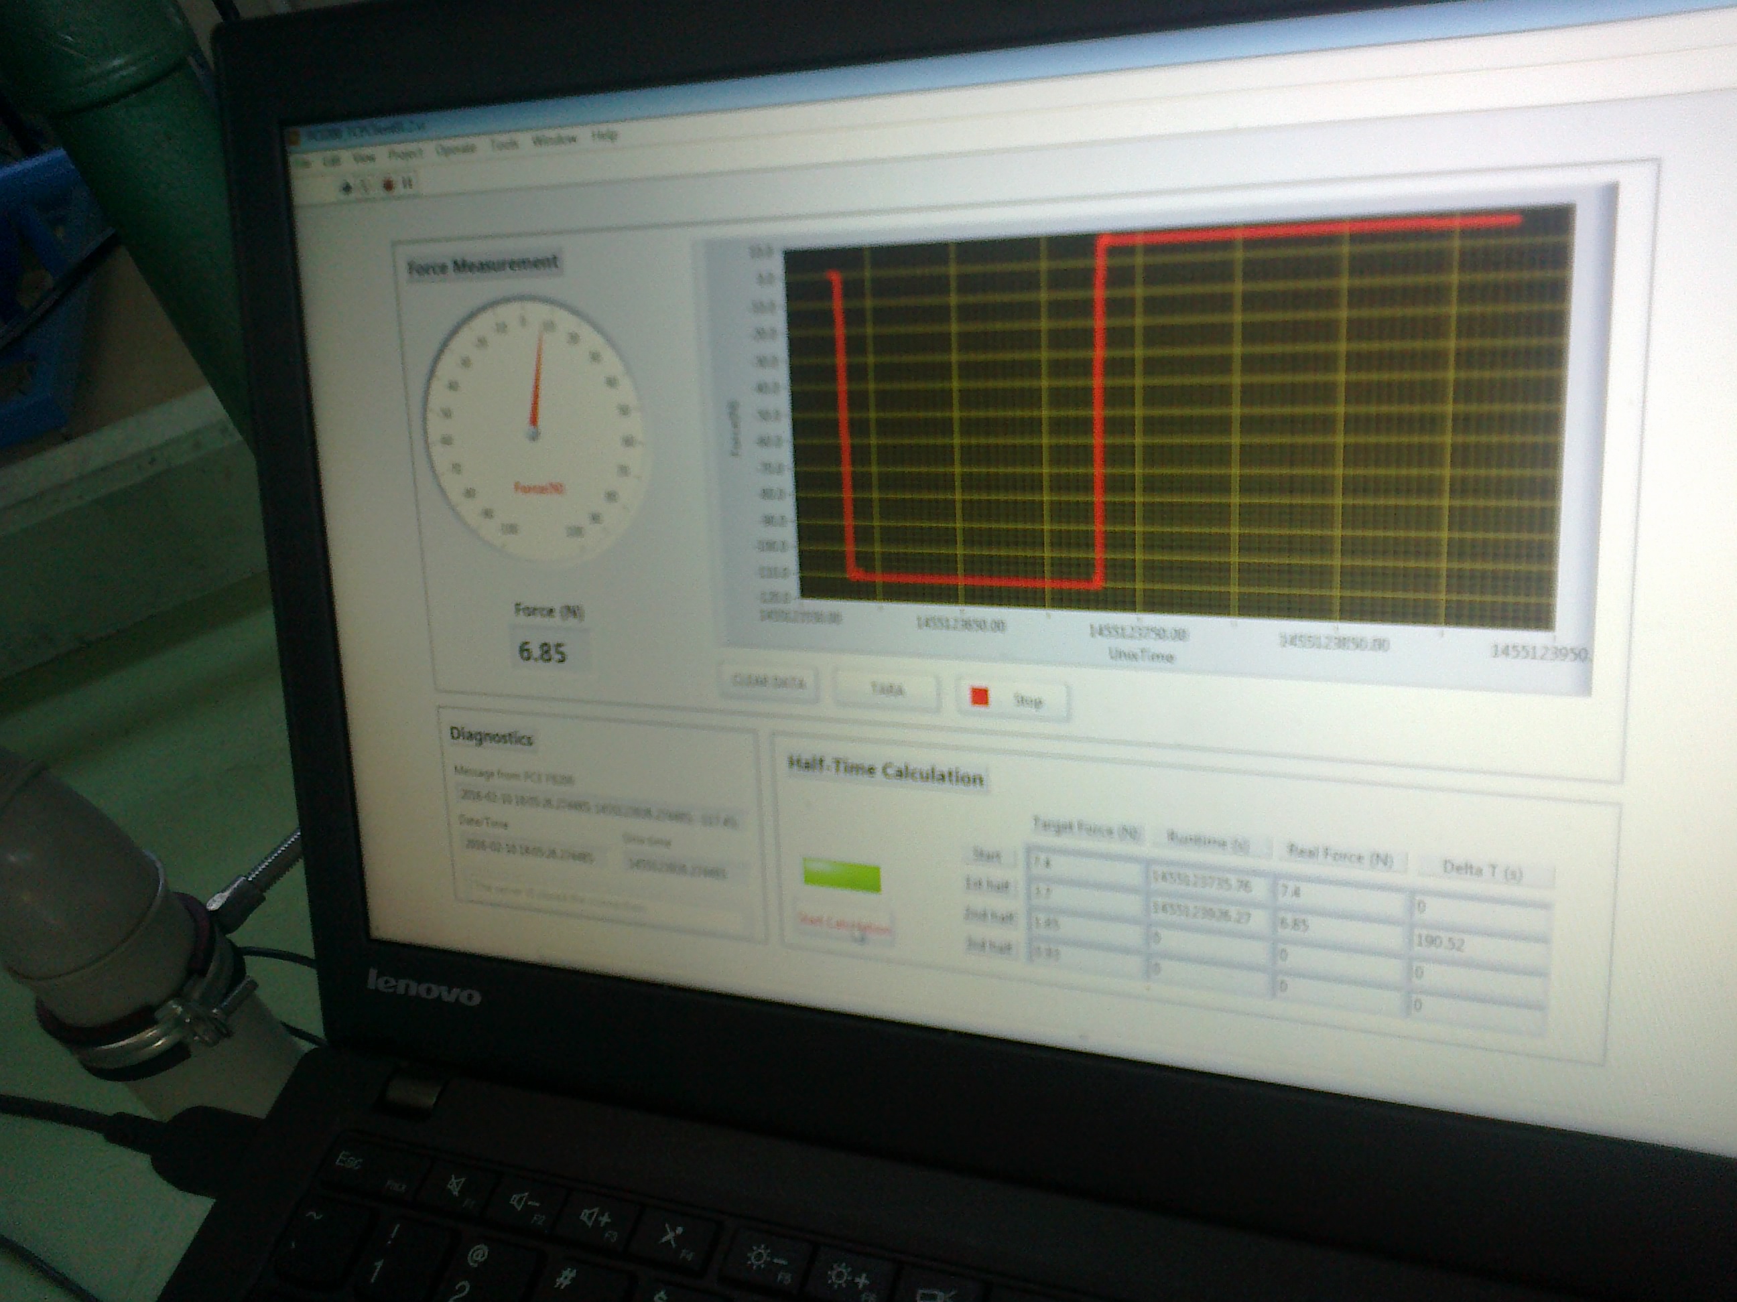Screen dimensions: 1737x1302
Task: Click the Pause toolbar icon
Action: 407,184
